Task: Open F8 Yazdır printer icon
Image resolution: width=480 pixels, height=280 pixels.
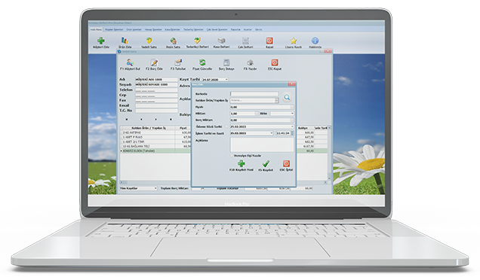Action: [x=250, y=62]
